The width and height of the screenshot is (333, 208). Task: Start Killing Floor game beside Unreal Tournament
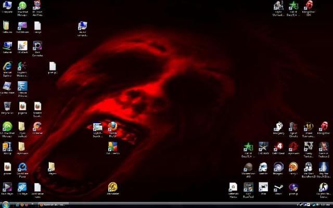pos(324,127)
